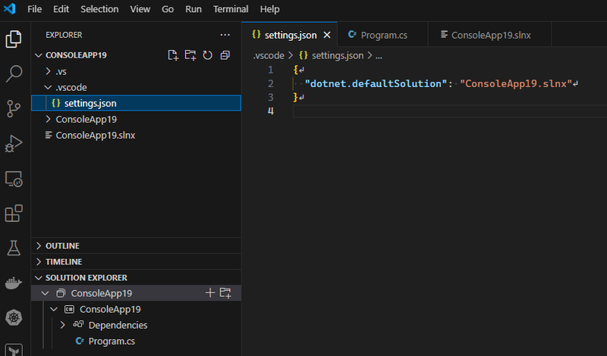Expand the .vs folder

[48, 71]
